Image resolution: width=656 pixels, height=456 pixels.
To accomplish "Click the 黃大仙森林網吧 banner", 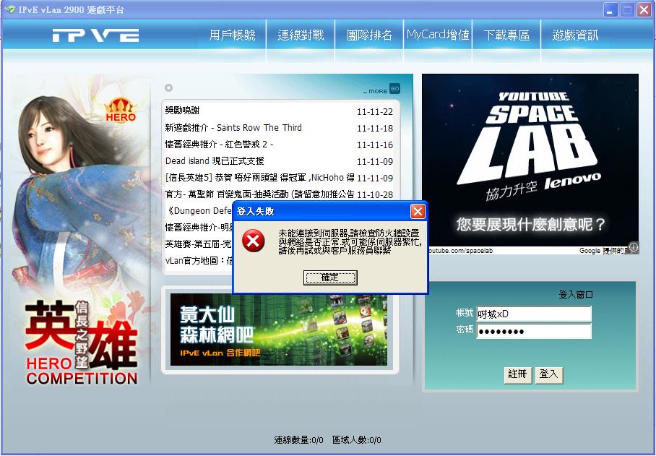I will pyautogui.click(x=279, y=330).
